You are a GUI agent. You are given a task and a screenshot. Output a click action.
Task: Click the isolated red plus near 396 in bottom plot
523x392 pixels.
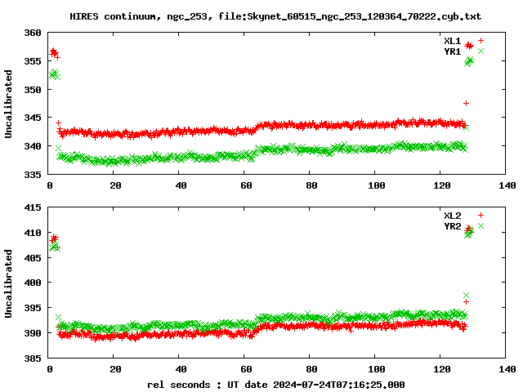point(466,301)
